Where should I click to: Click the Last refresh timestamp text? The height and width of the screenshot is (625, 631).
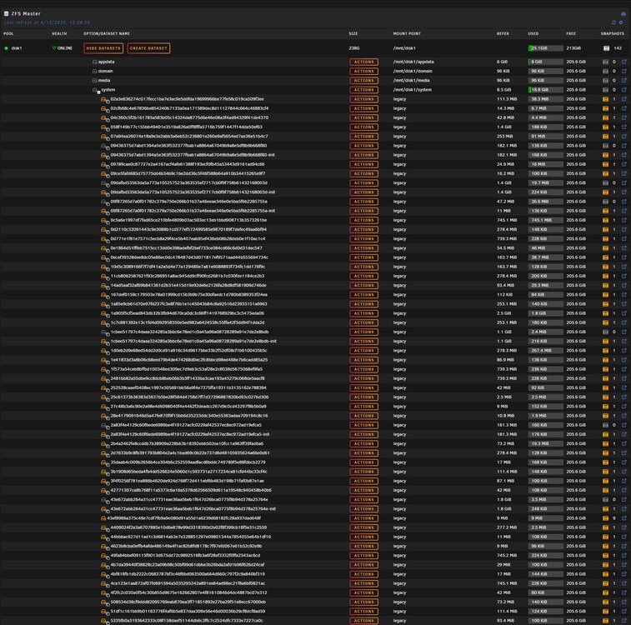click(47, 22)
